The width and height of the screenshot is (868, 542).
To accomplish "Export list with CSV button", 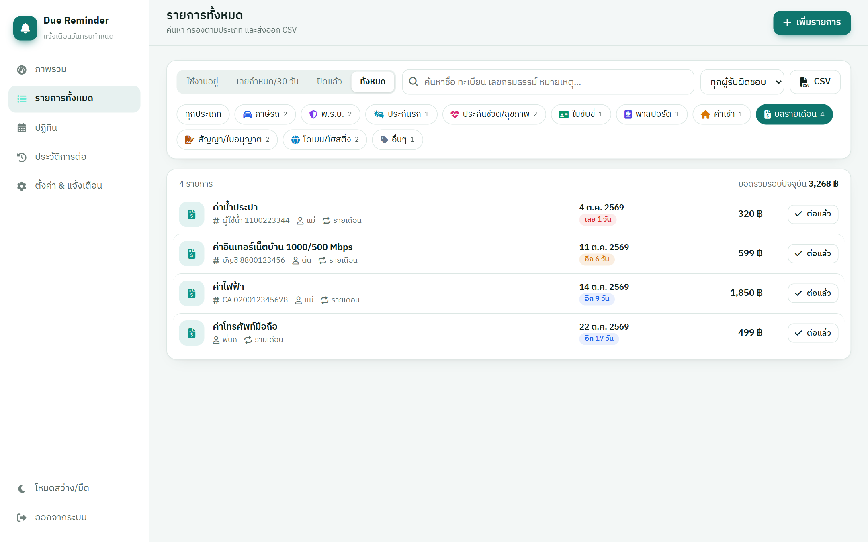I will point(815,82).
